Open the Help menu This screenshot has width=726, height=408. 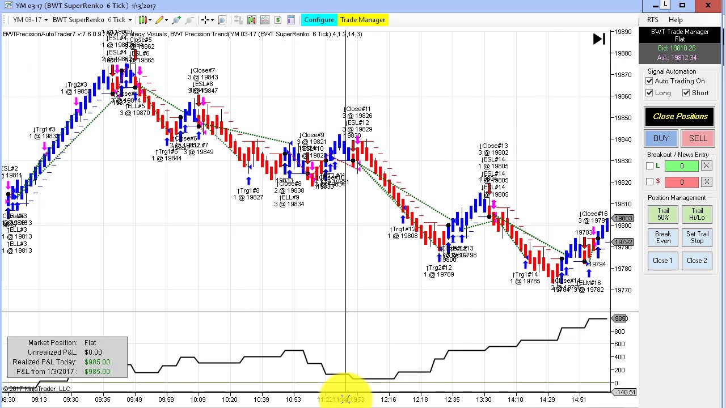(x=676, y=20)
